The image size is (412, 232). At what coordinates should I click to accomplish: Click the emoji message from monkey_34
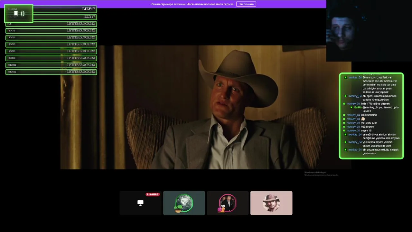(363, 119)
